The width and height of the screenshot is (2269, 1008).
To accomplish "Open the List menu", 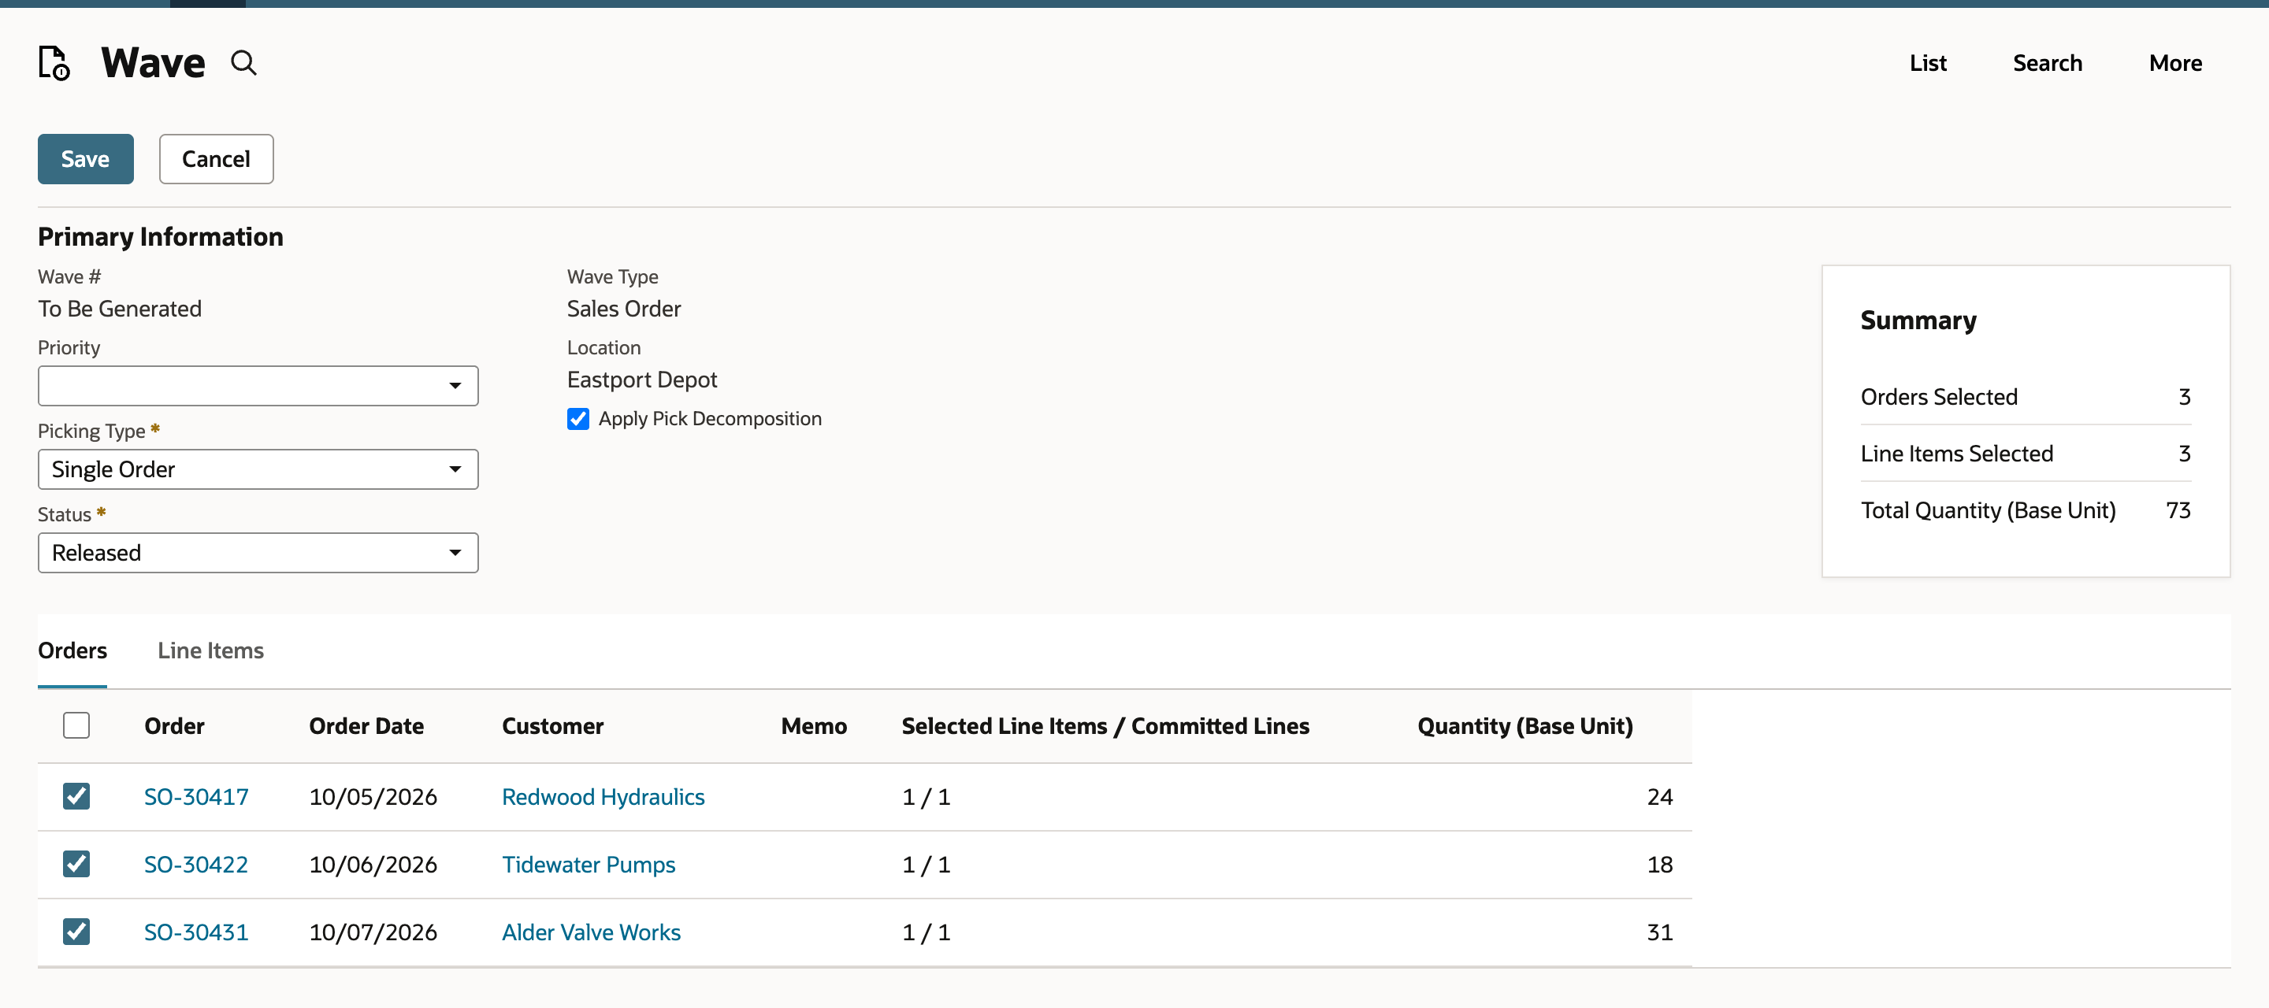I will (1928, 63).
